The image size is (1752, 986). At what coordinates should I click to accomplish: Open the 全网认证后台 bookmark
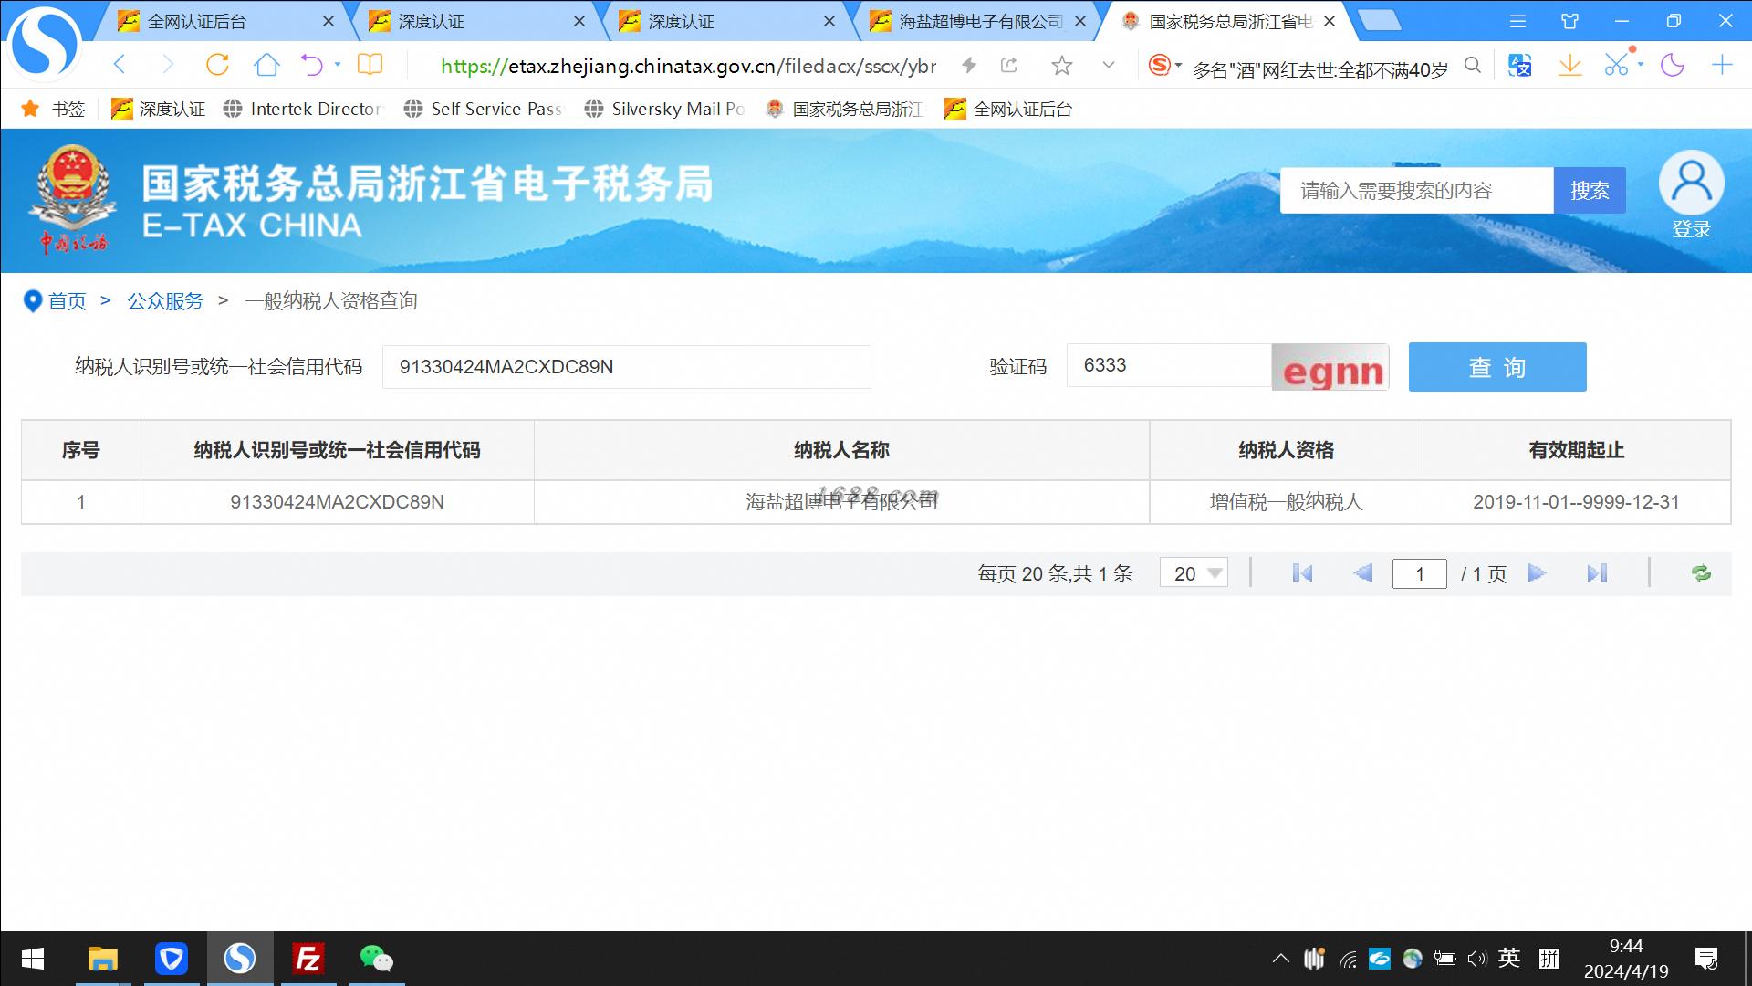[x=1008, y=110]
